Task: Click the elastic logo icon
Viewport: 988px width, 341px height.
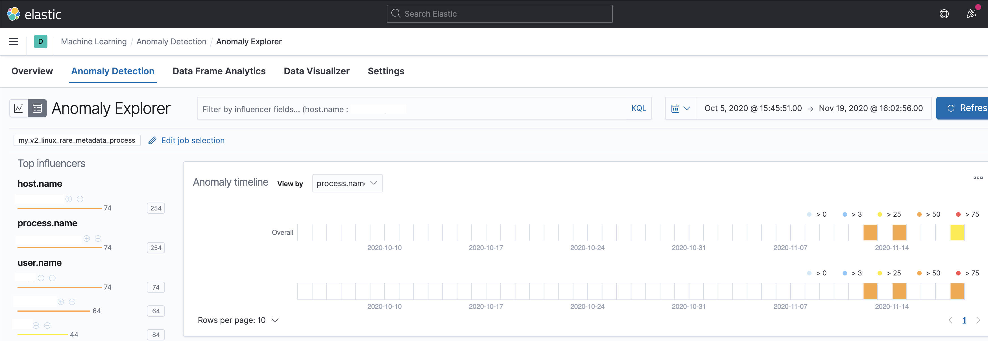Action: pyautogui.click(x=14, y=14)
